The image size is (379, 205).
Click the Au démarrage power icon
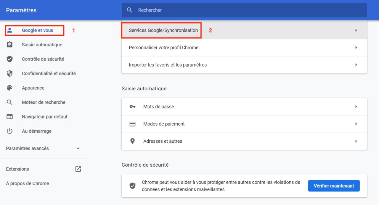click(x=10, y=131)
